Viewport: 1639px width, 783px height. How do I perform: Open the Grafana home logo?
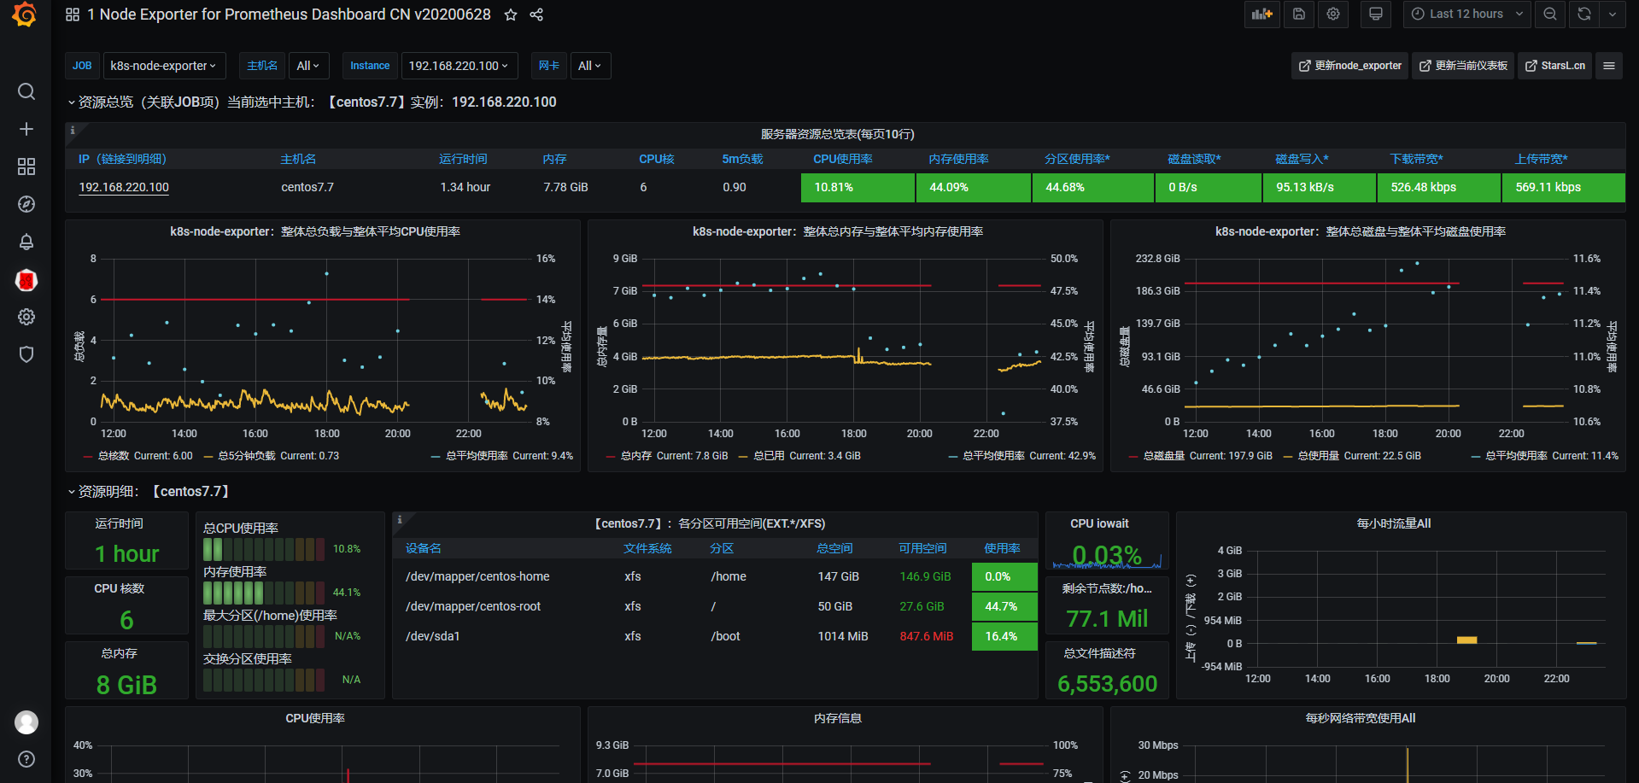point(25,15)
